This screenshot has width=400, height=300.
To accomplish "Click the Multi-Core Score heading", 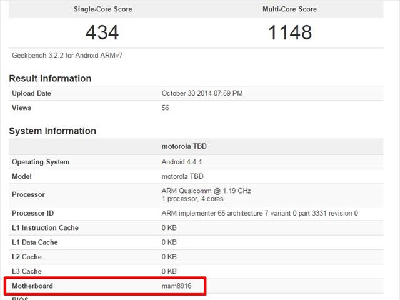I will 289,9.
